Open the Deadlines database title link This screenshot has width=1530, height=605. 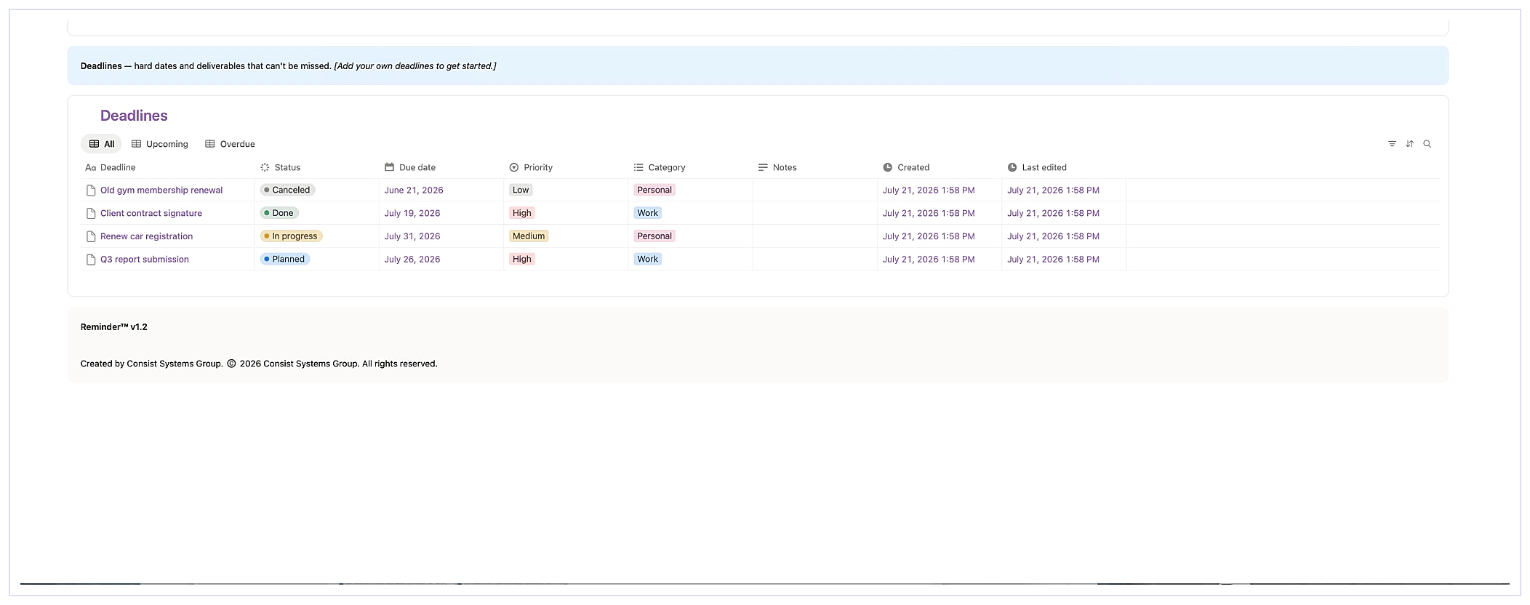[x=134, y=116]
